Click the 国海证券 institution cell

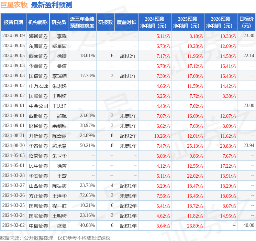click(x=38, y=206)
